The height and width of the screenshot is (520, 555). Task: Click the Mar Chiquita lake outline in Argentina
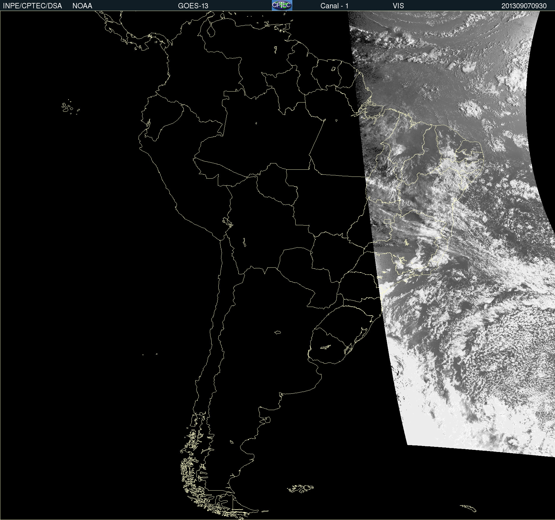tap(277, 332)
